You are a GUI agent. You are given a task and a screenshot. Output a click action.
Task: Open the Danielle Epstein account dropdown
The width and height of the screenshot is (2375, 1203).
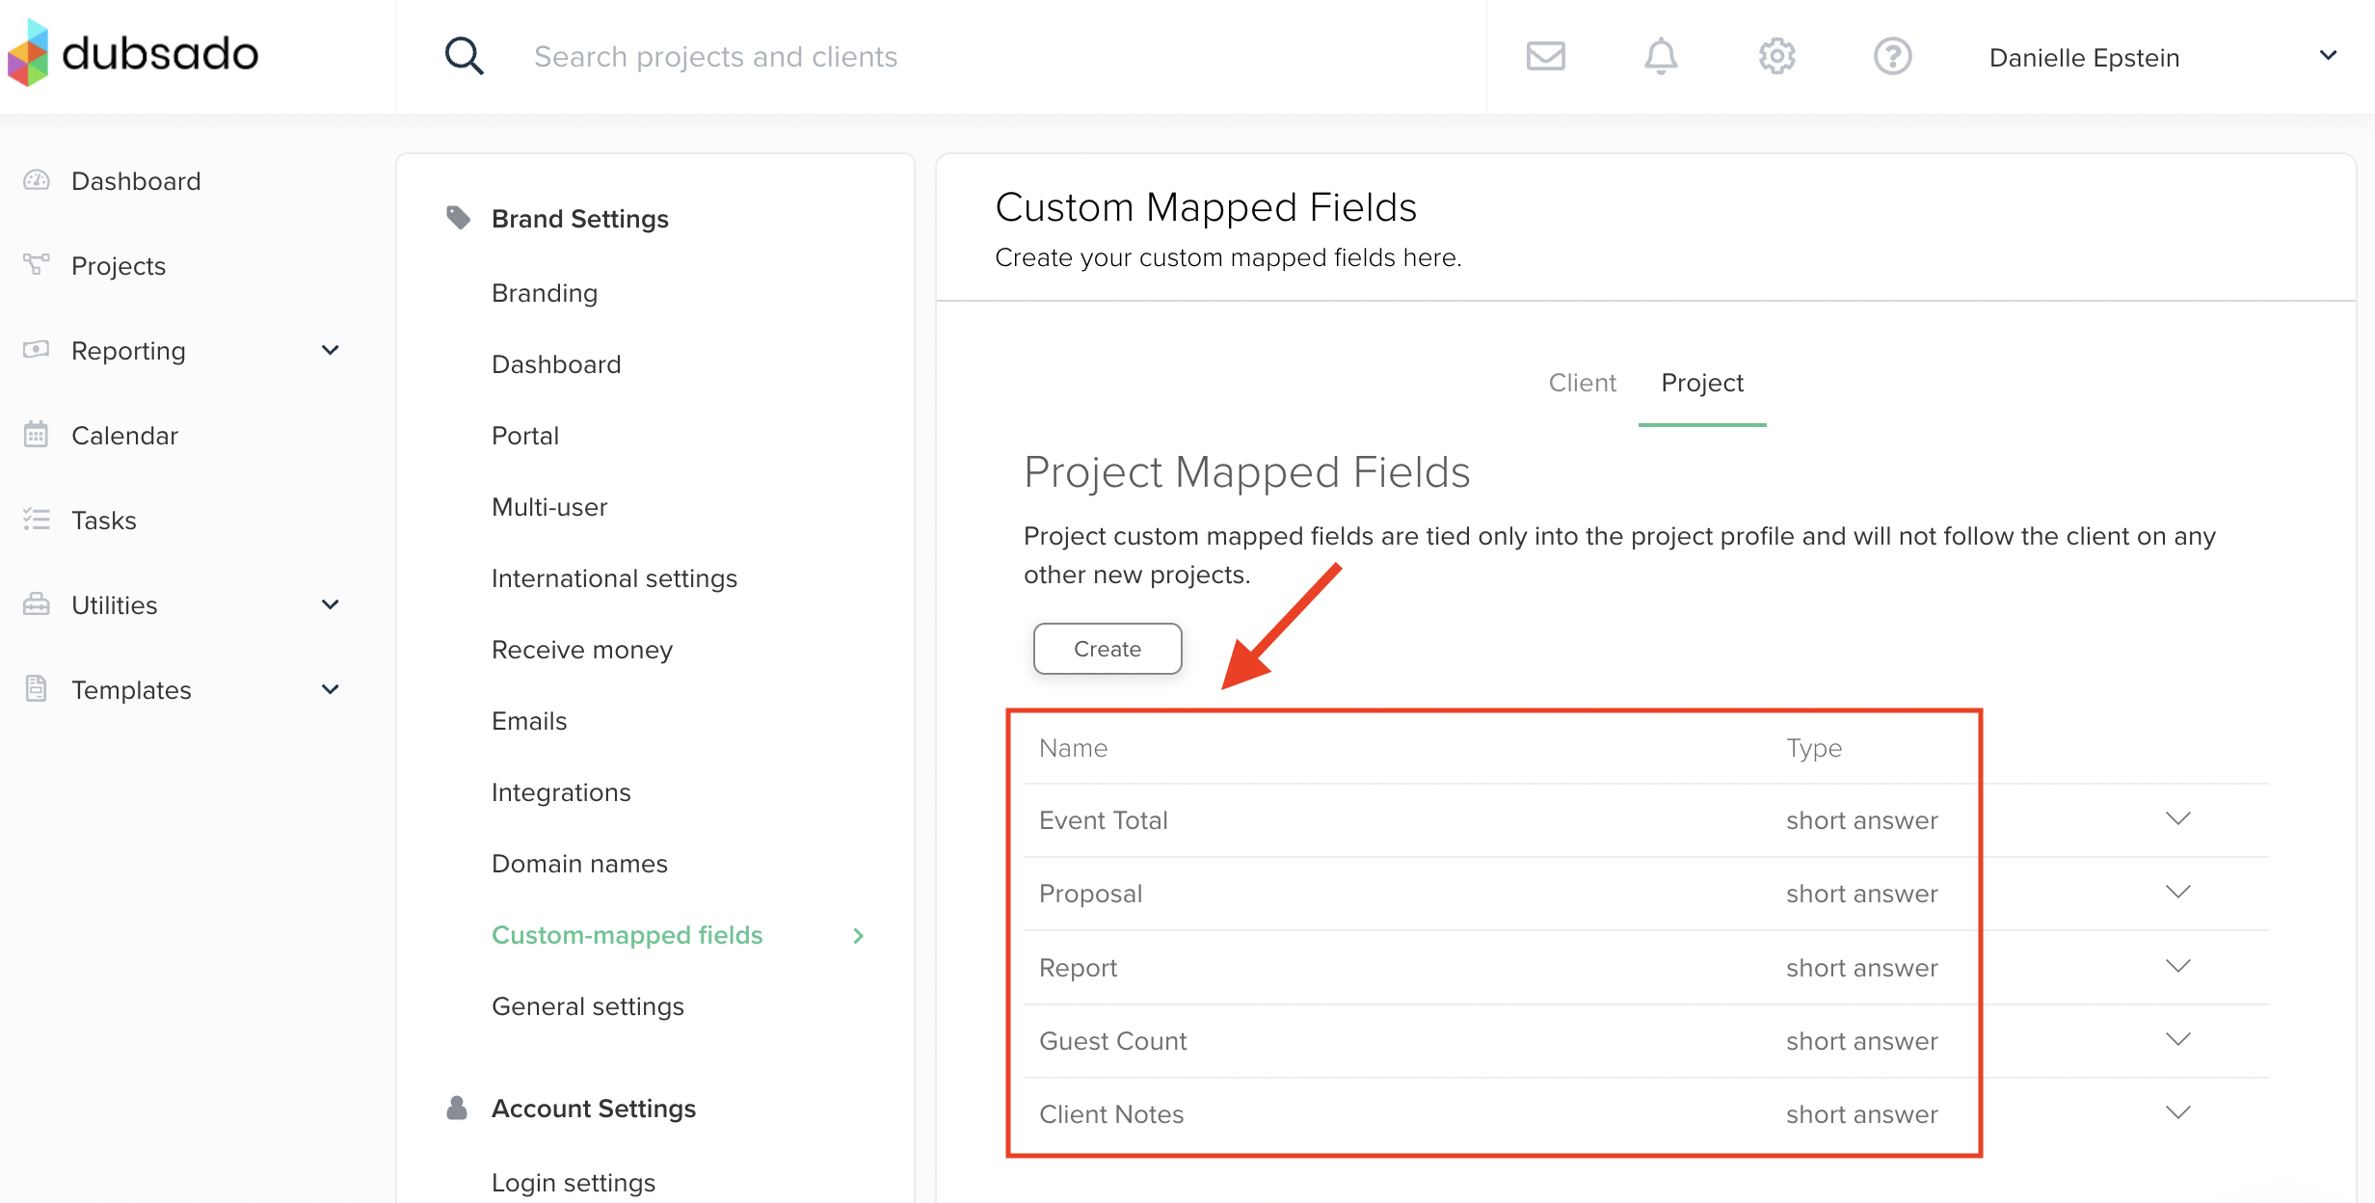(x=2327, y=56)
